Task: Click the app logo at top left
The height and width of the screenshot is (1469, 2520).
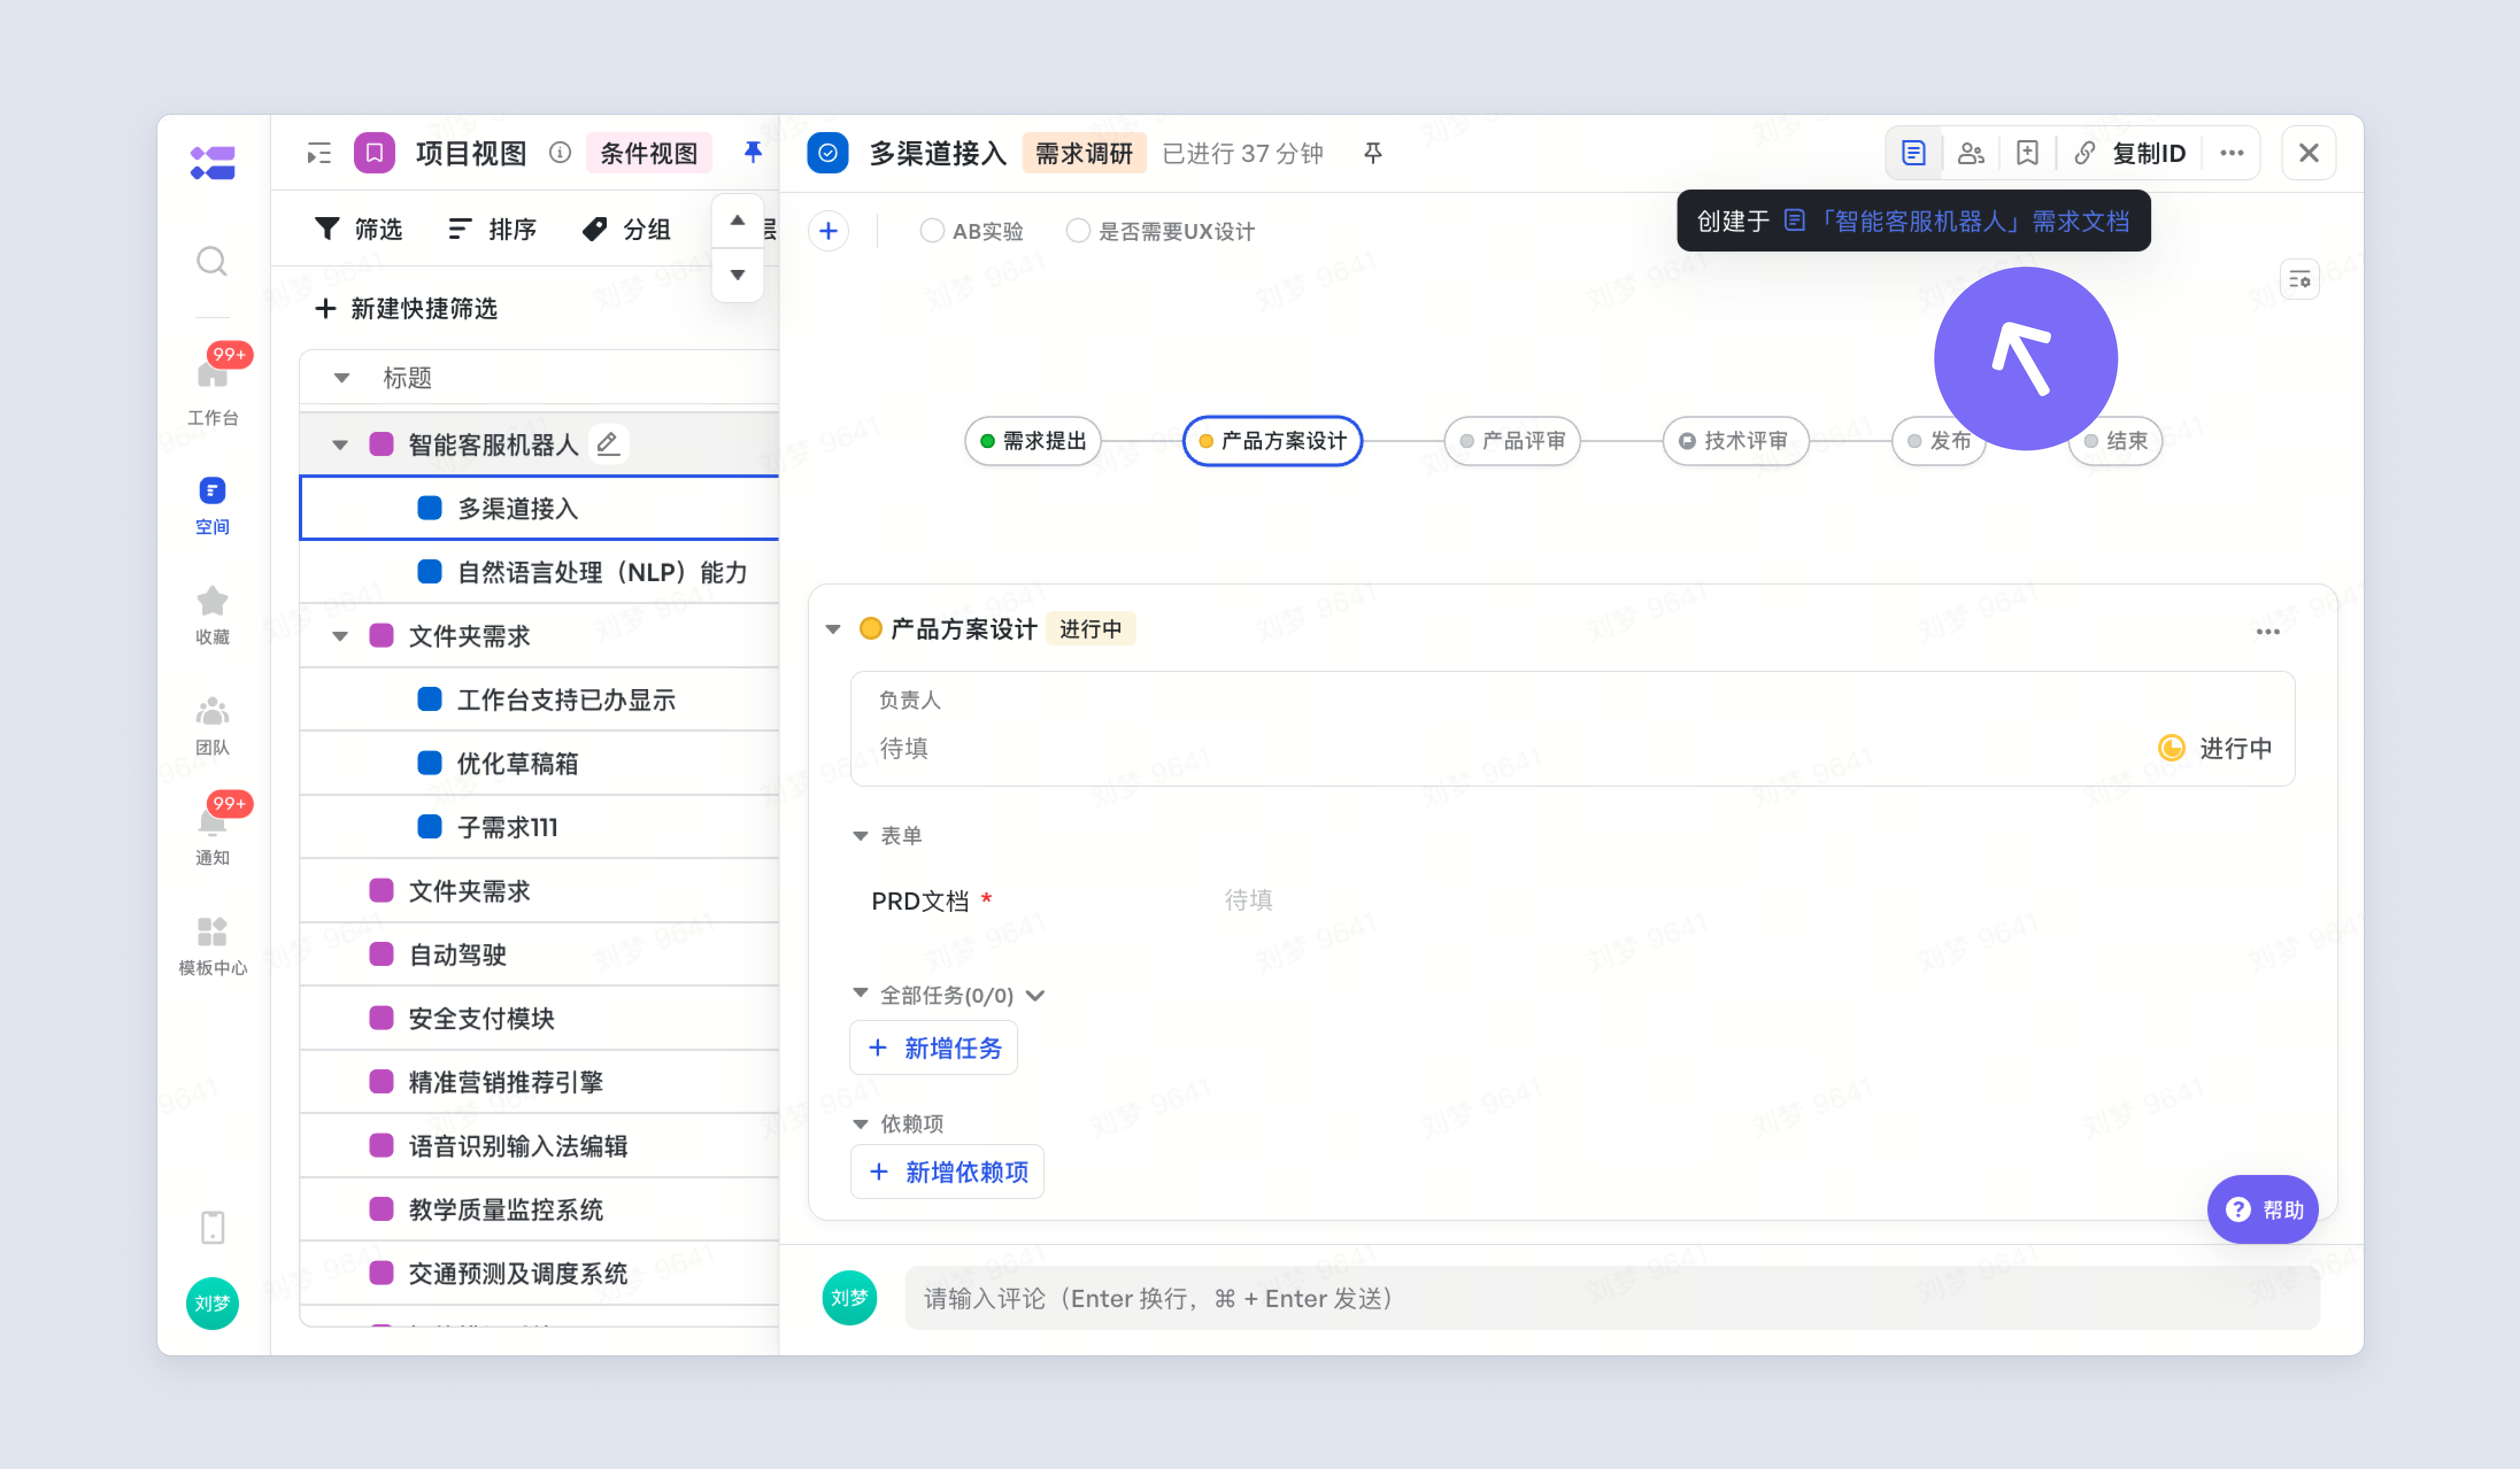Action: coord(212,162)
